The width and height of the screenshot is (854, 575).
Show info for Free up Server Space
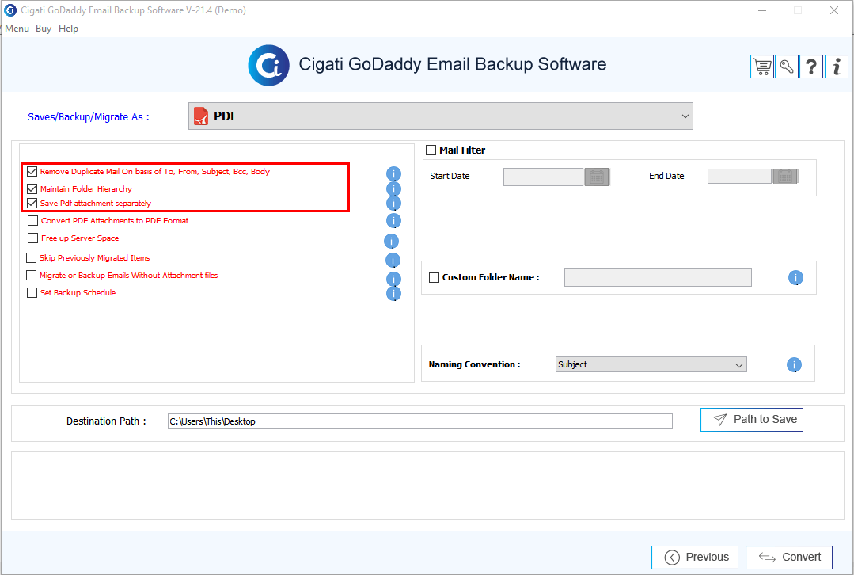tap(391, 241)
